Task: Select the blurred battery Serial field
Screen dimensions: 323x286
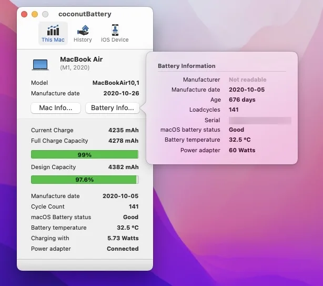Action: [260, 121]
